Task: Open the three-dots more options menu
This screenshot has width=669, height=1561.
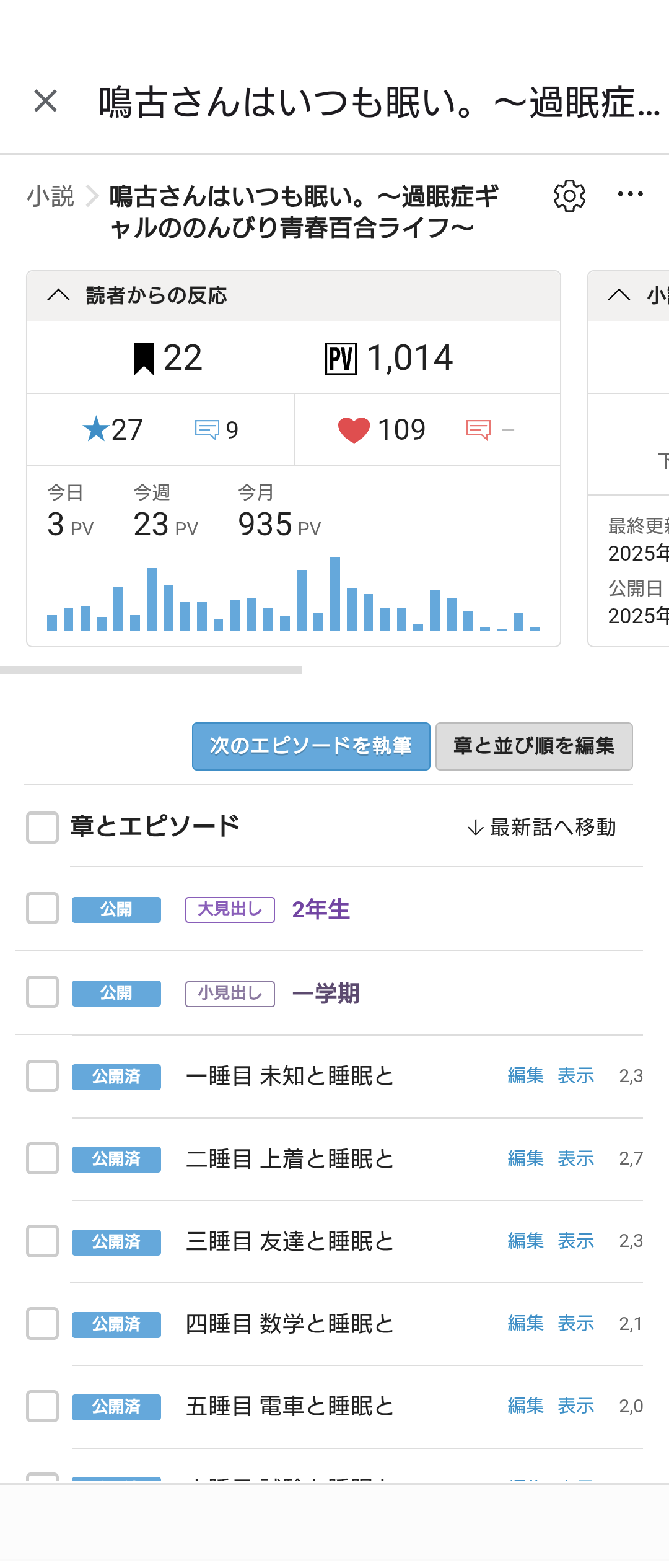Action: coord(630,195)
